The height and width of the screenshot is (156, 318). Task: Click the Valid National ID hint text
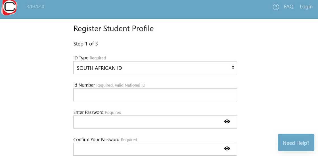tap(130, 85)
